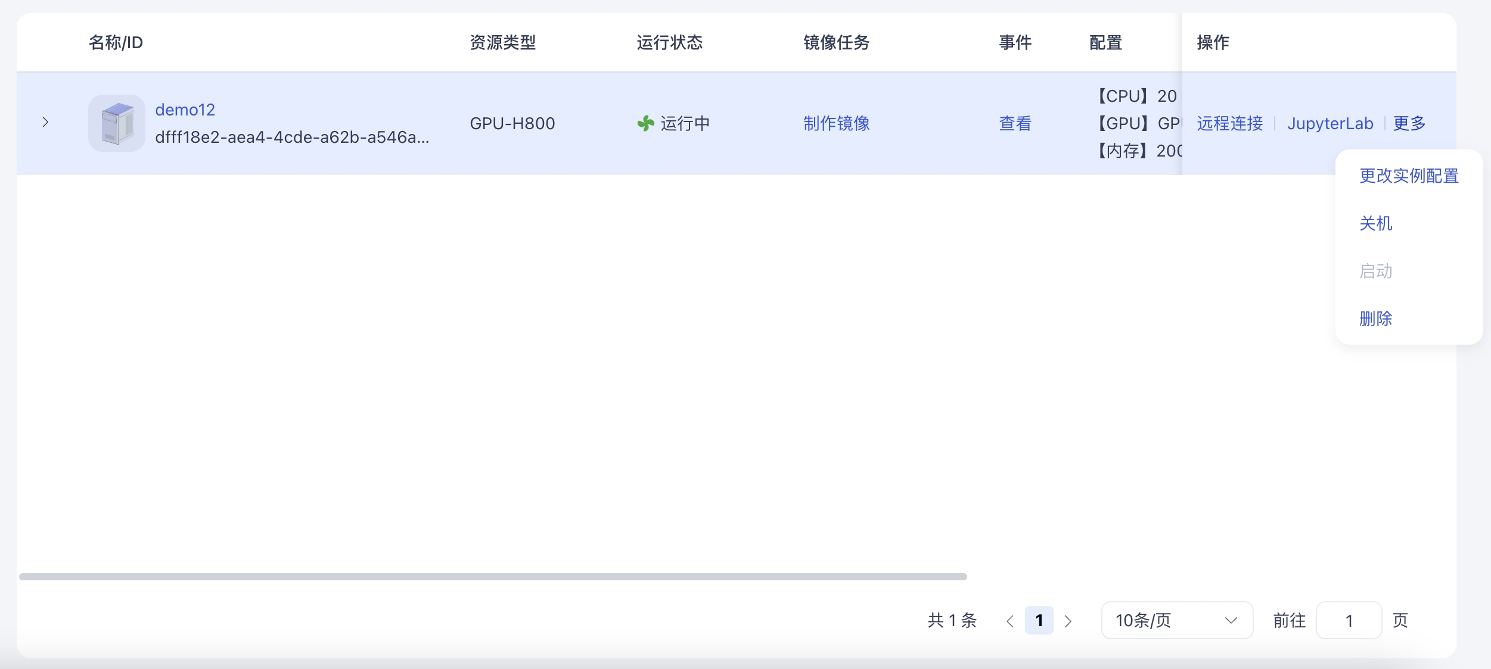Go to next page arrow
This screenshot has width=1491, height=669.
[x=1068, y=621]
